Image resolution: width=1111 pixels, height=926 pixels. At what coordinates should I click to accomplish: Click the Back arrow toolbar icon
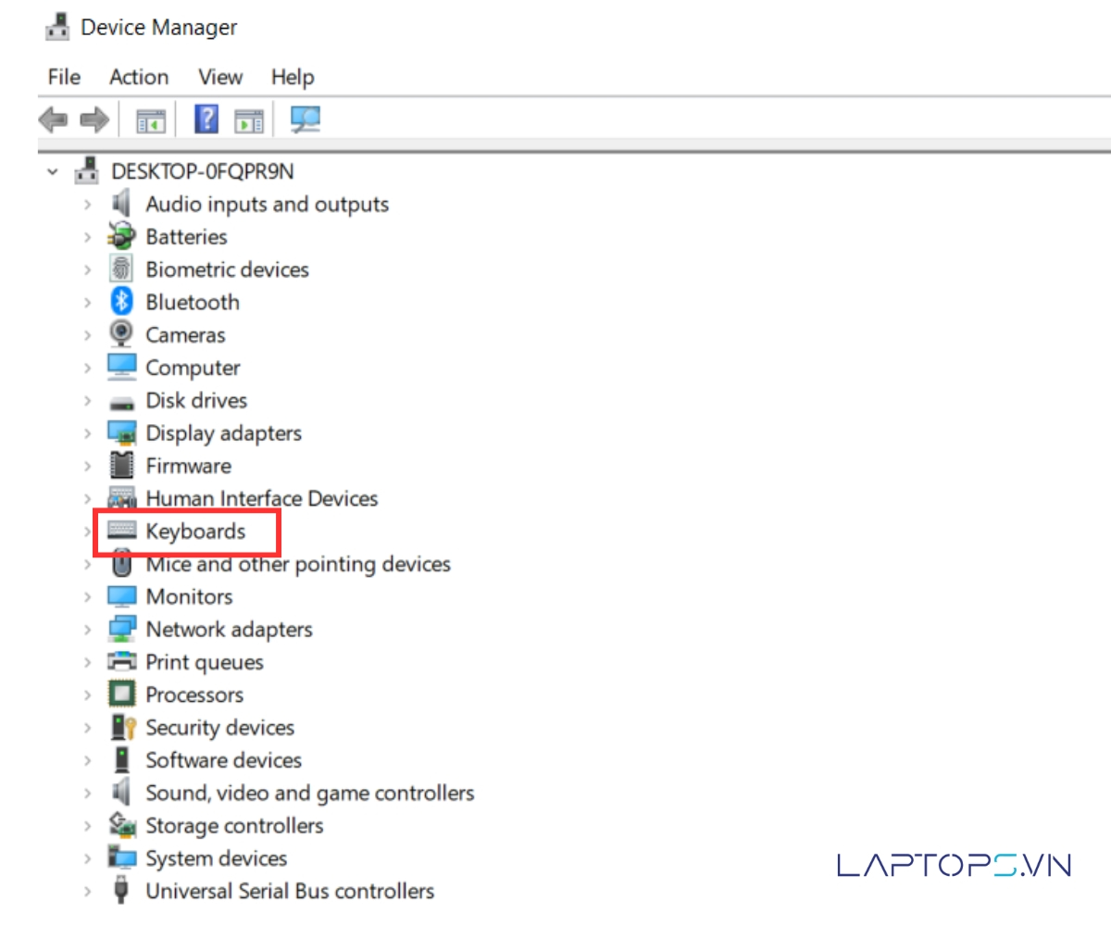coord(53,119)
